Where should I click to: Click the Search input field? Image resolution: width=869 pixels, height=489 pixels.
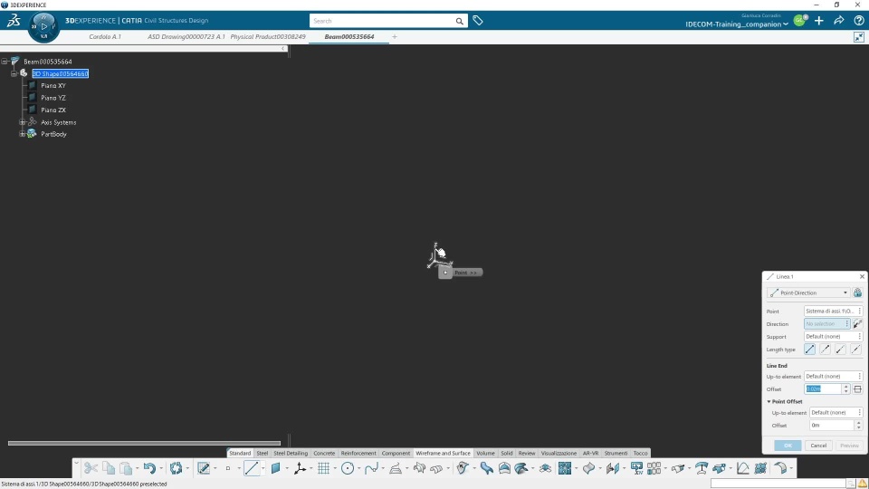point(382,21)
